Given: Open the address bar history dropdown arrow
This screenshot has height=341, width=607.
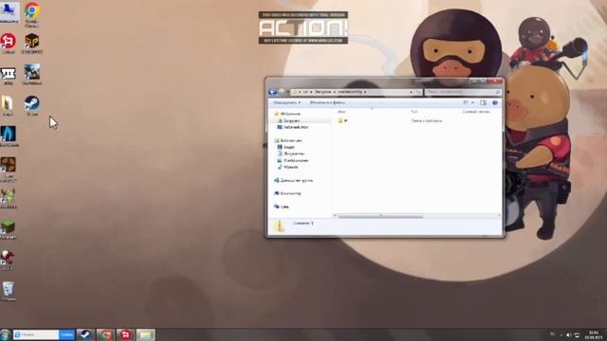Looking at the screenshot, I should [411, 92].
